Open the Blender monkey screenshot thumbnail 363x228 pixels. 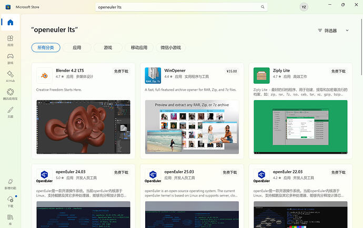tap(83, 127)
